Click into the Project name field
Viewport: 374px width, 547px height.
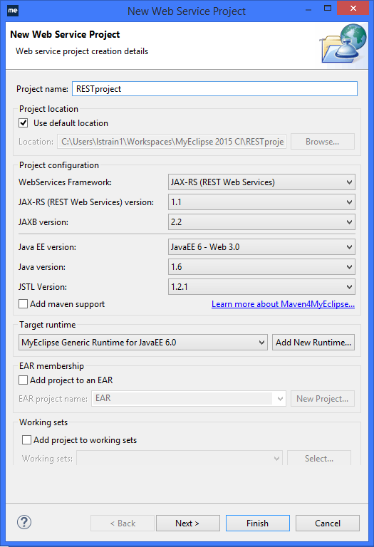(x=214, y=88)
